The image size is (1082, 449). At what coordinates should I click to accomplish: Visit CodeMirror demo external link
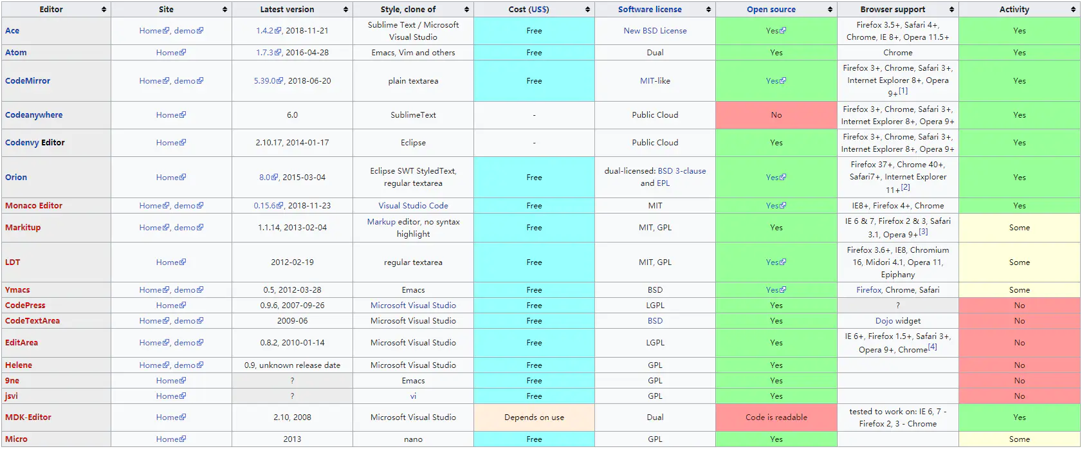[x=188, y=81]
